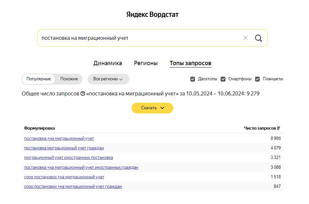Sort by the Число запросов sort icon

[x=278, y=128]
